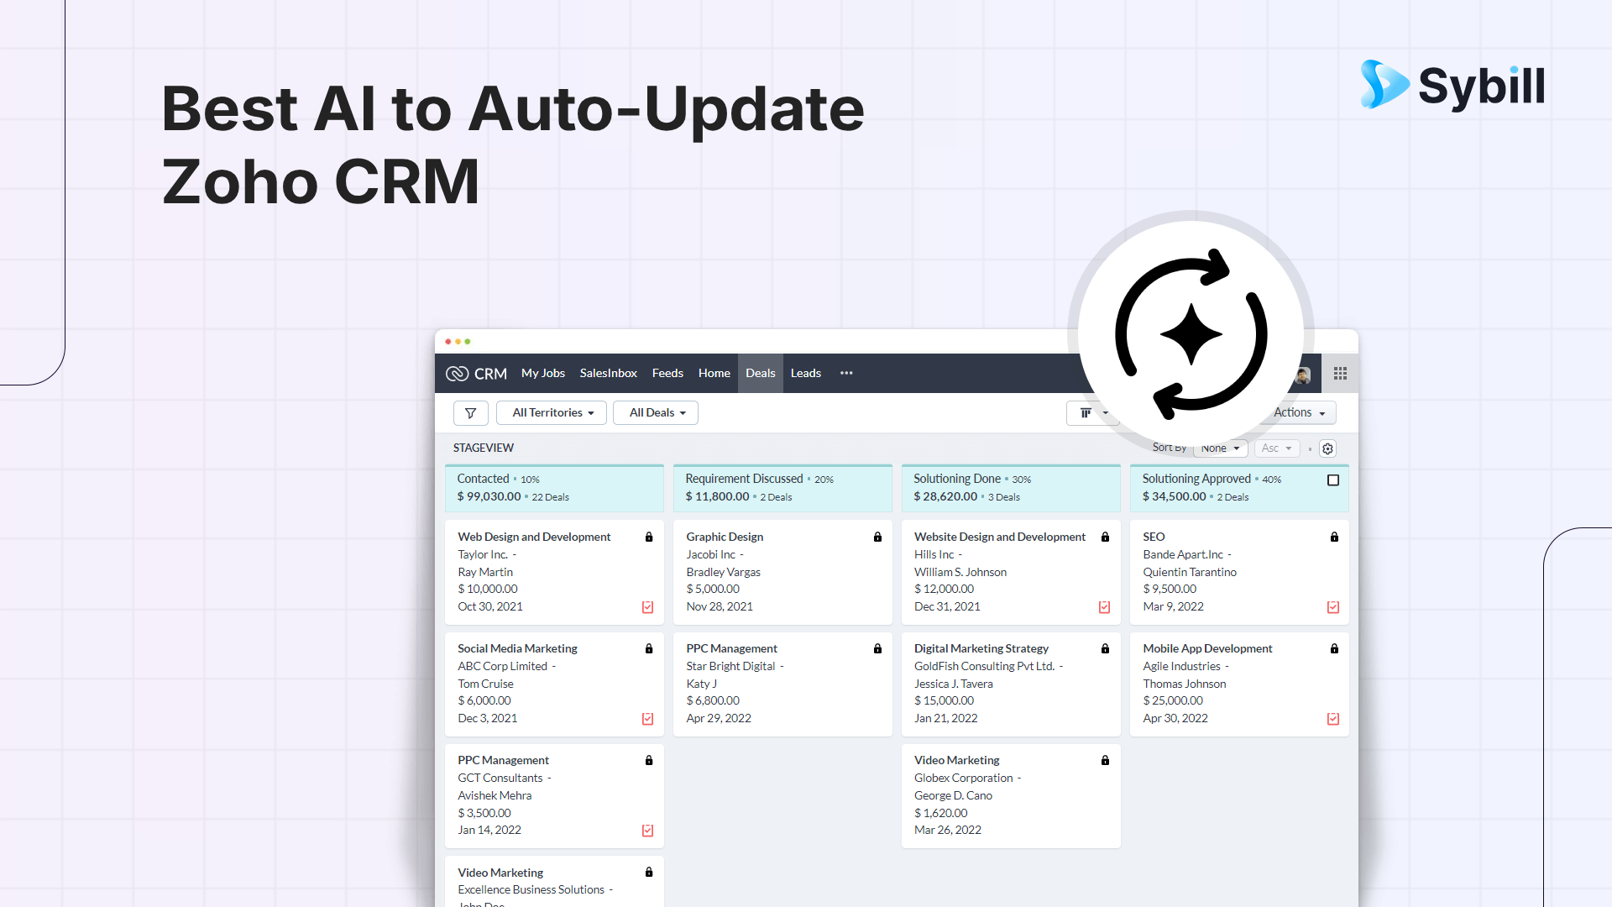
Task: Go to the Home tab
Action: click(x=714, y=374)
